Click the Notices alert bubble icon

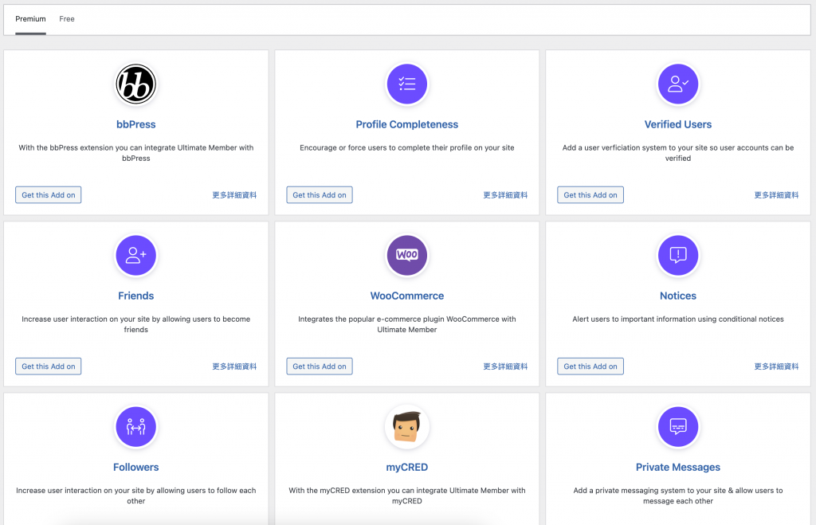678,256
